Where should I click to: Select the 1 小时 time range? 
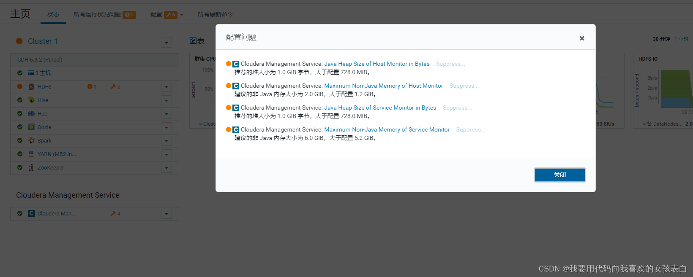[681, 39]
